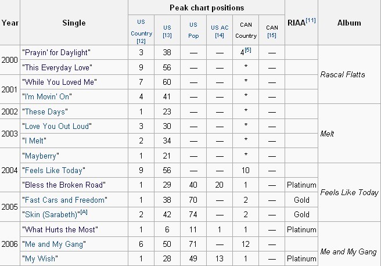The image size is (381, 266).
Task: Open reference 13 under US column
Action: click(x=167, y=35)
